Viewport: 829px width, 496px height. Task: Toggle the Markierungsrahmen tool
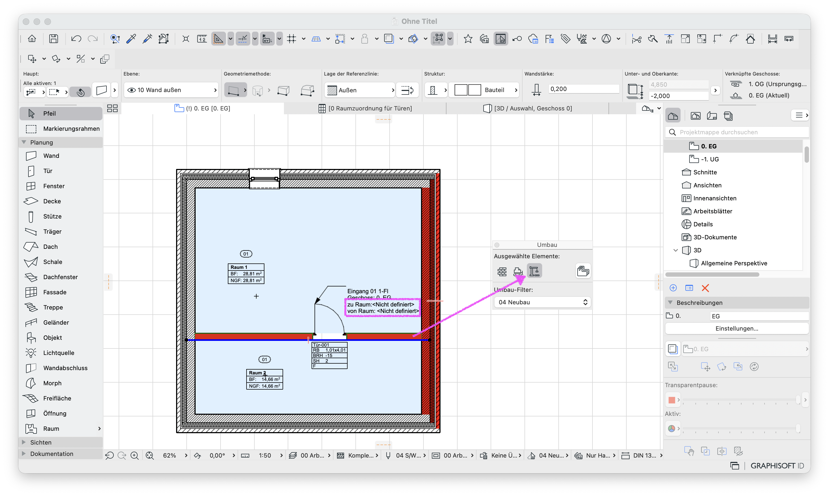point(61,129)
